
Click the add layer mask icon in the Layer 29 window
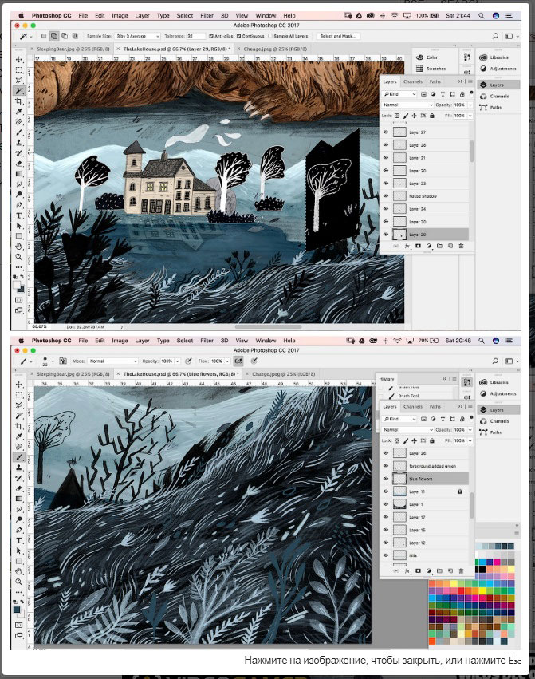(418, 246)
